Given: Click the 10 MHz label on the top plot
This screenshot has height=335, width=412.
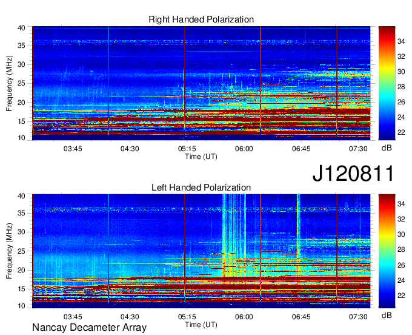Looking at the screenshot, I should click(x=22, y=138).
